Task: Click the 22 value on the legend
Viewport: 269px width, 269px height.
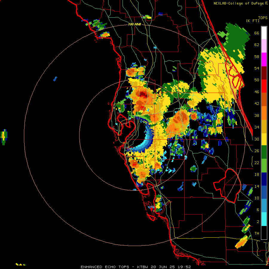Action: (257, 163)
